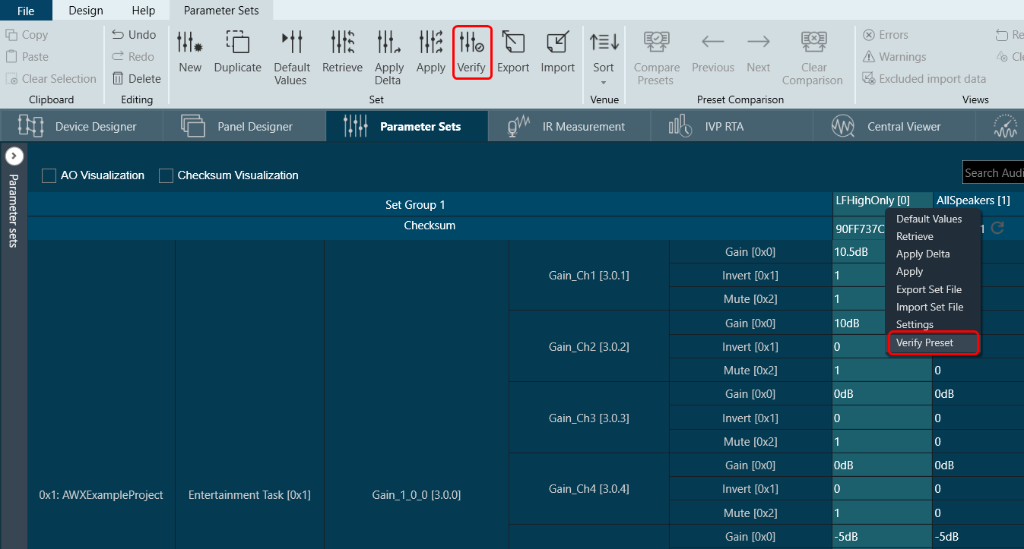Click Clear Selection in Clipboard group
This screenshot has width=1024, height=549.
(51, 79)
